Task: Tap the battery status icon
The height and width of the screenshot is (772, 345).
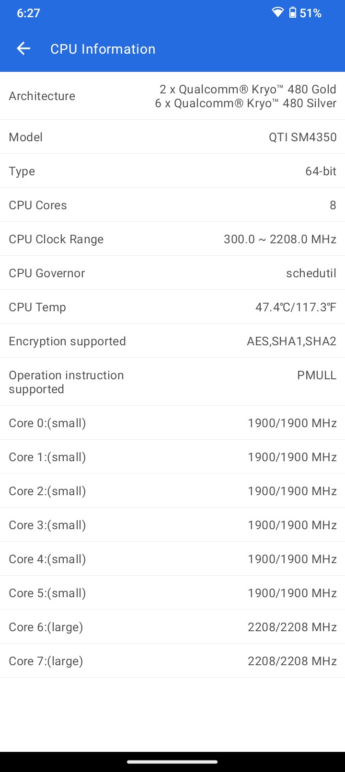Action: click(x=293, y=12)
